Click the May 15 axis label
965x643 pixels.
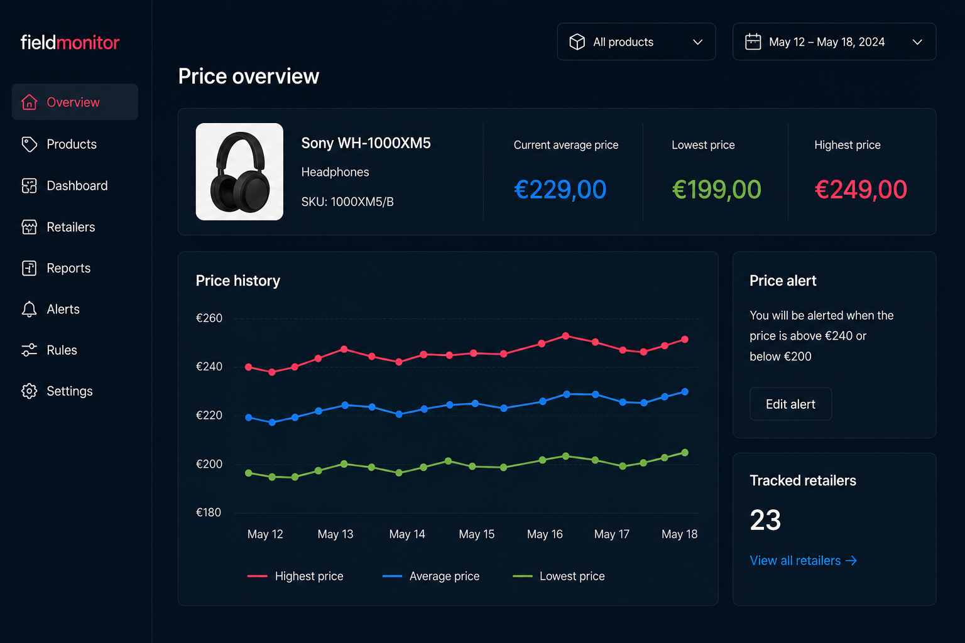(x=477, y=534)
